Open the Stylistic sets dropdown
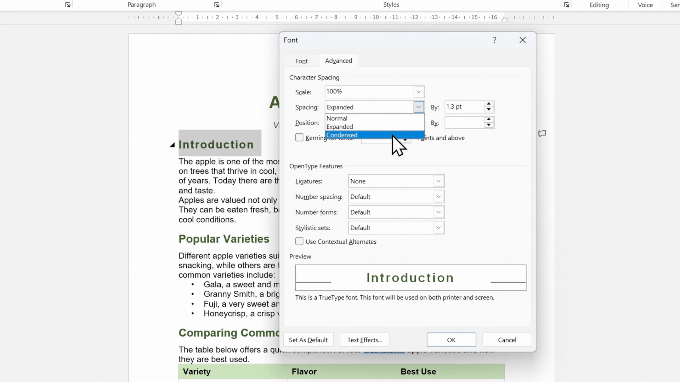The height and width of the screenshot is (382, 680). [x=438, y=228]
